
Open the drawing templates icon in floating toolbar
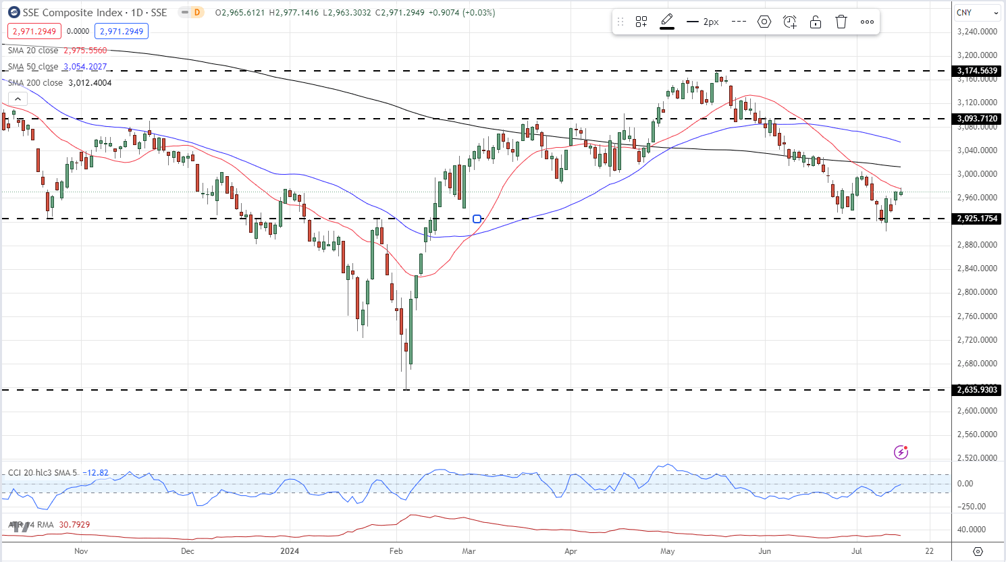pos(641,22)
